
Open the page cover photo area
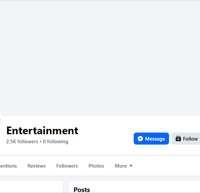(100, 58)
